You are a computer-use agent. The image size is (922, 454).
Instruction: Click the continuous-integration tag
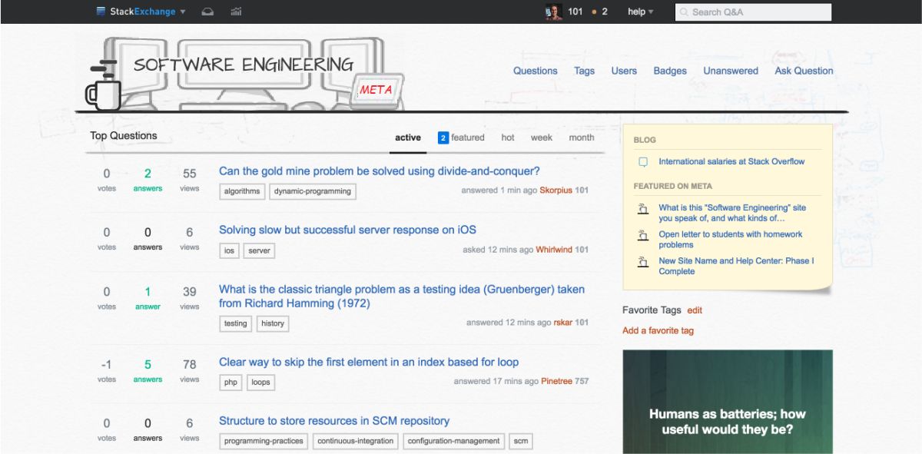point(356,441)
